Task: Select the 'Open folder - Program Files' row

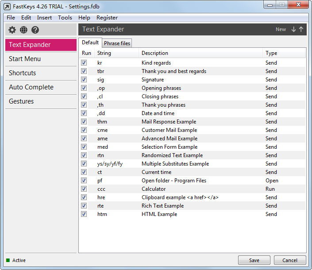Action: (174, 181)
